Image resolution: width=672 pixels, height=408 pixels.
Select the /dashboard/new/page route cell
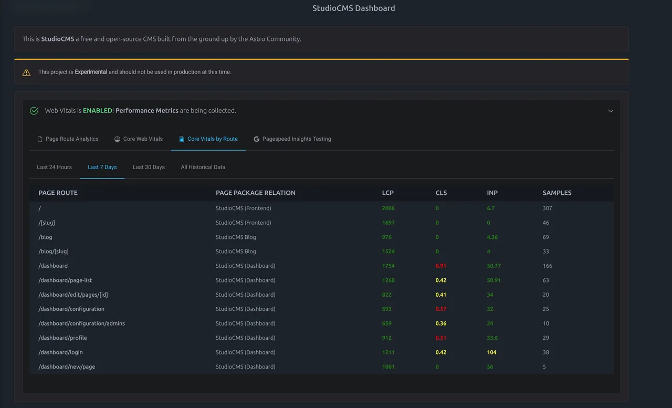67,367
